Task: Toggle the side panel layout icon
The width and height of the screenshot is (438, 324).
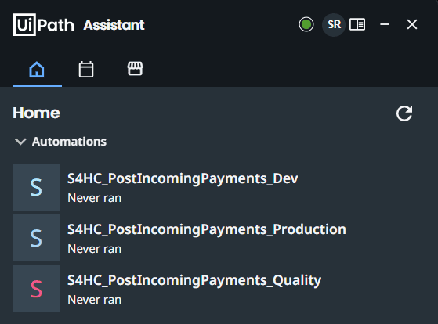Action: tap(357, 24)
